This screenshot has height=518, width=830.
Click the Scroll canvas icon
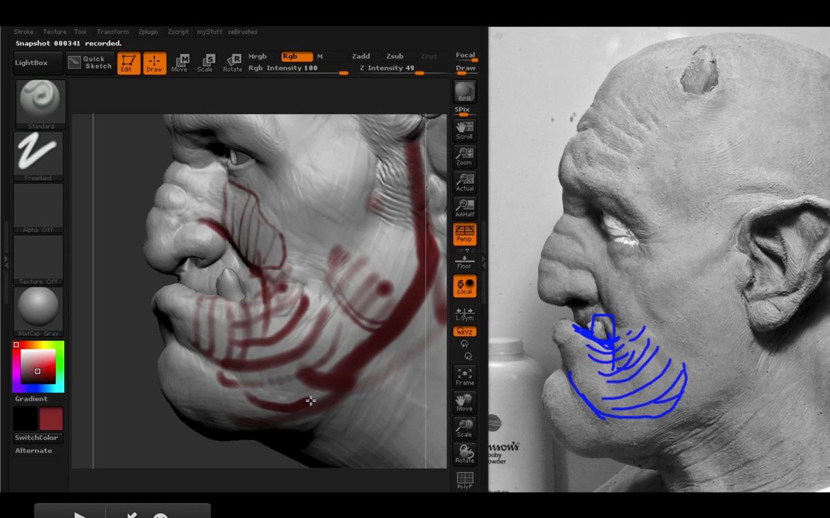[x=465, y=131]
